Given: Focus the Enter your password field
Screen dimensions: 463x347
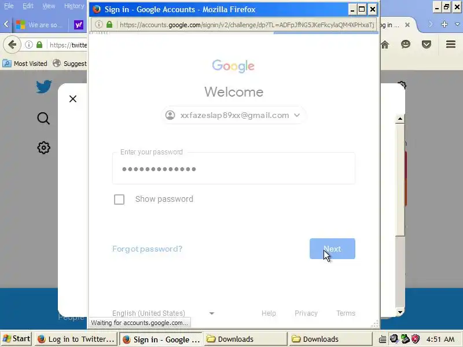Looking at the screenshot, I should click(x=234, y=168).
